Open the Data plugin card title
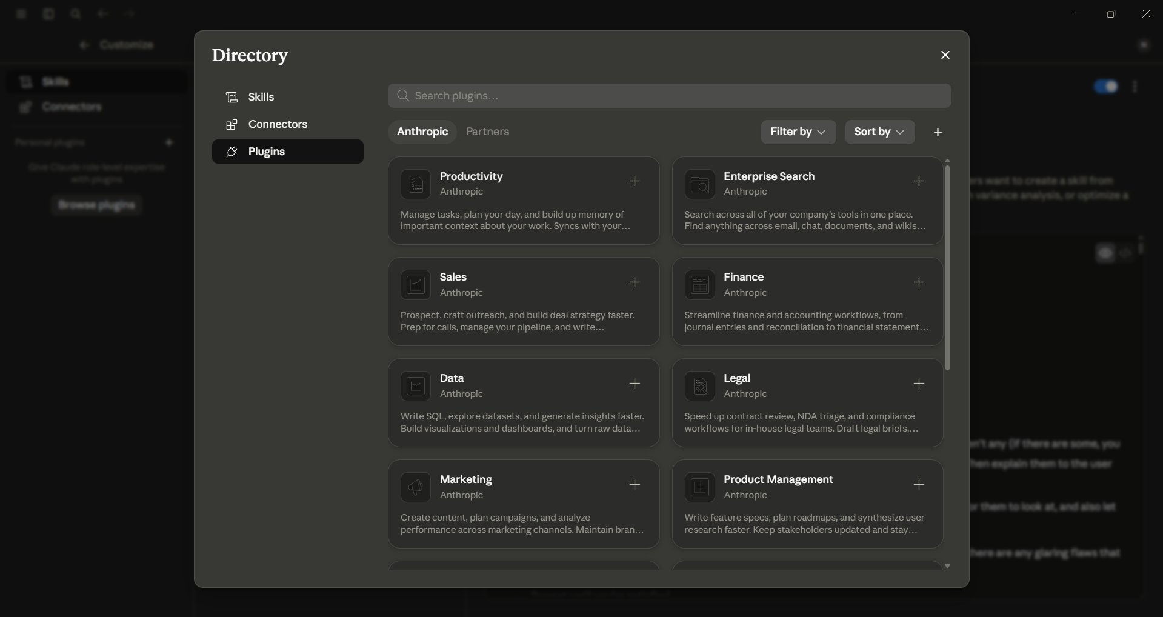Image resolution: width=1163 pixels, height=617 pixels. (x=452, y=378)
